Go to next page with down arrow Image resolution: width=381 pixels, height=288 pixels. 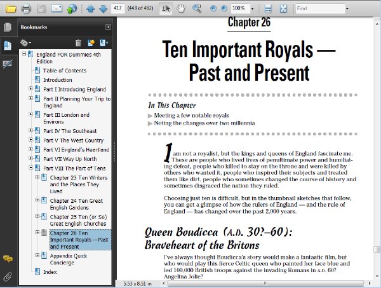pos(103,9)
